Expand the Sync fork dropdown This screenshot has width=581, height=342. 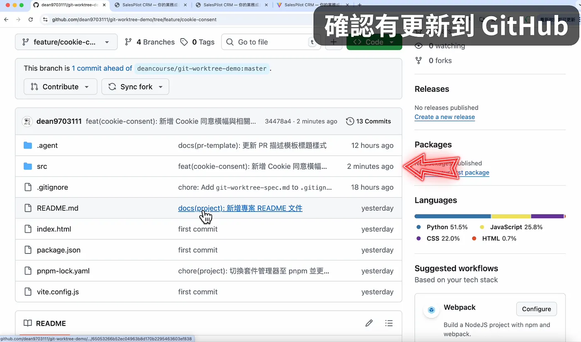[x=135, y=87]
